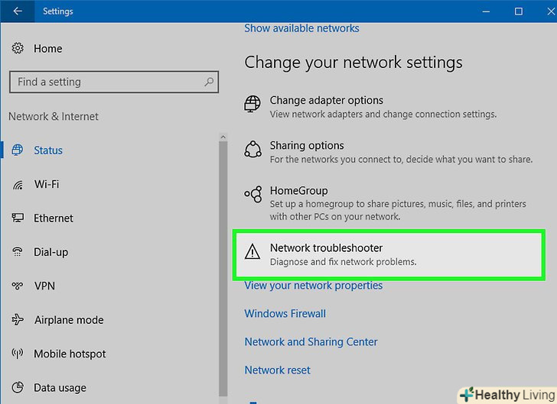This screenshot has width=557, height=404.
Task: Click the Home gear icon
Action: coord(18,48)
